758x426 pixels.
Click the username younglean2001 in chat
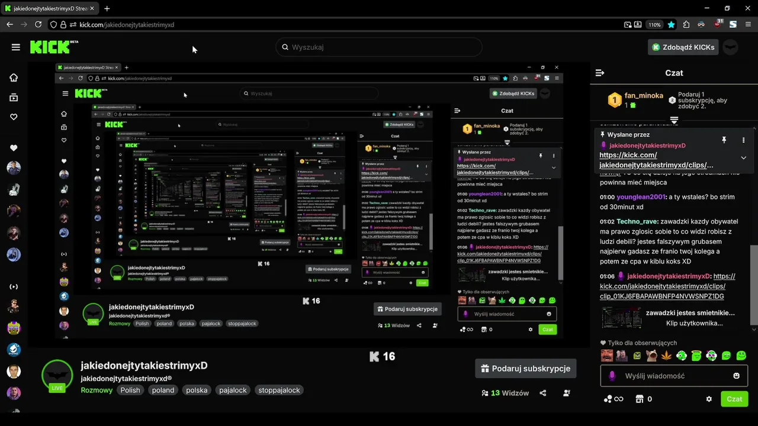coord(641,197)
